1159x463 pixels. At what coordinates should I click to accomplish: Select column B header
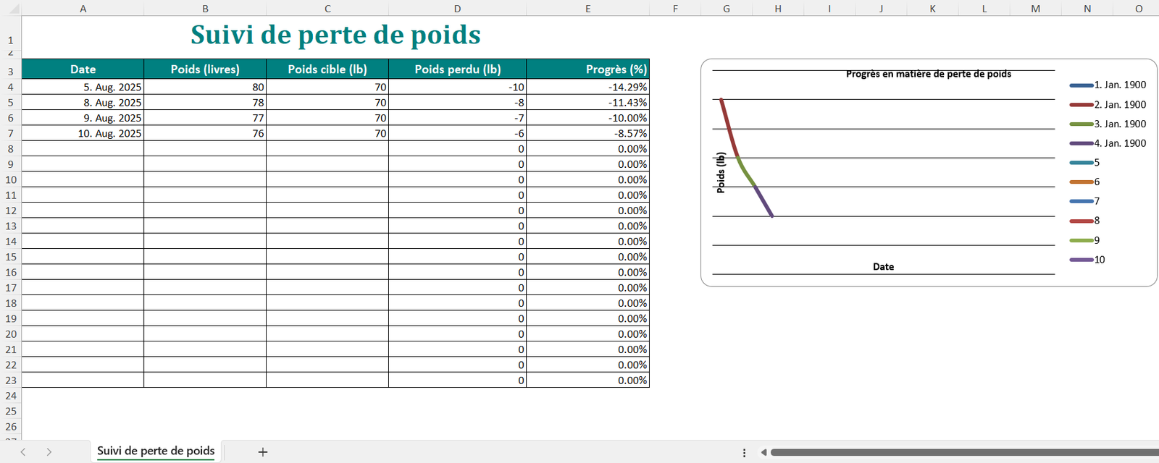tap(205, 9)
